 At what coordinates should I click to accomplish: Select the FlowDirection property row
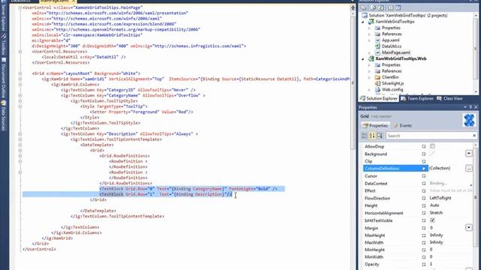pos(417,198)
